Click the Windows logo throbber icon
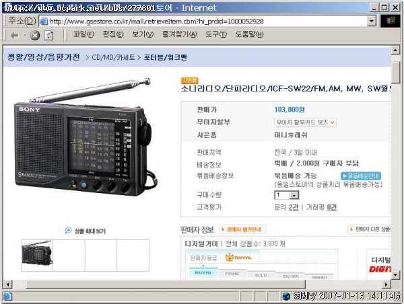The width and height of the screenshot is (404, 304). pos(391,21)
